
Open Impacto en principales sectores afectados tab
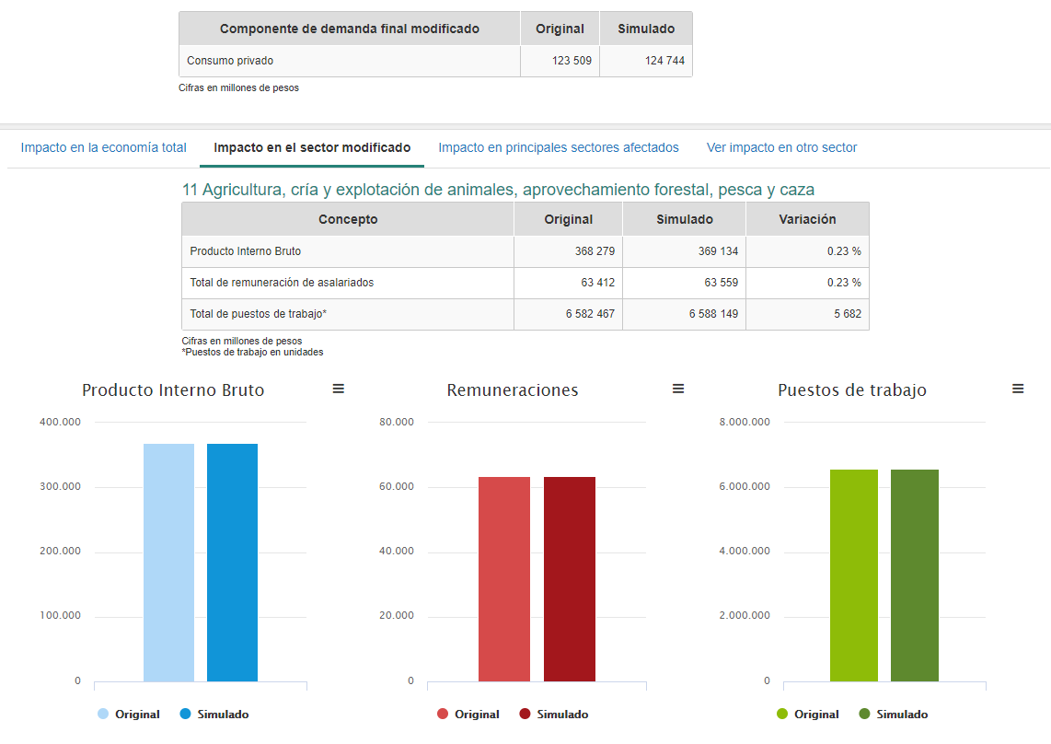pos(559,147)
